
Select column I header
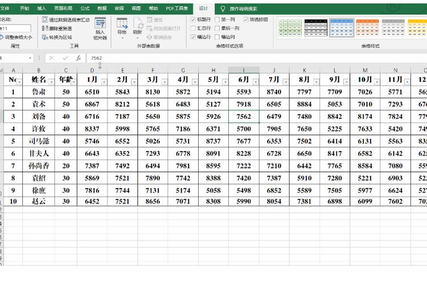pos(244,70)
